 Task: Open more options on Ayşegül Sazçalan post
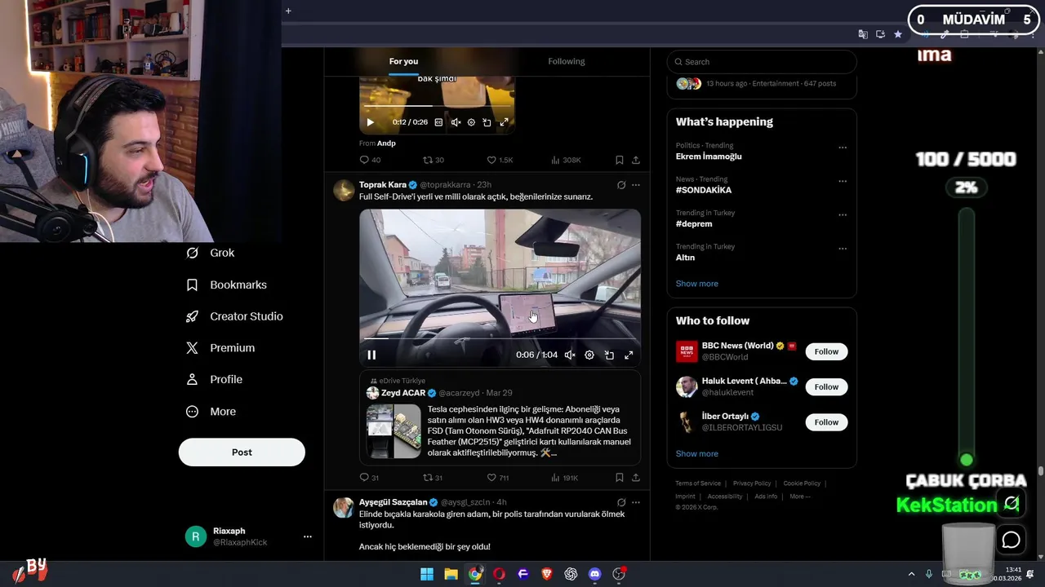636,502
